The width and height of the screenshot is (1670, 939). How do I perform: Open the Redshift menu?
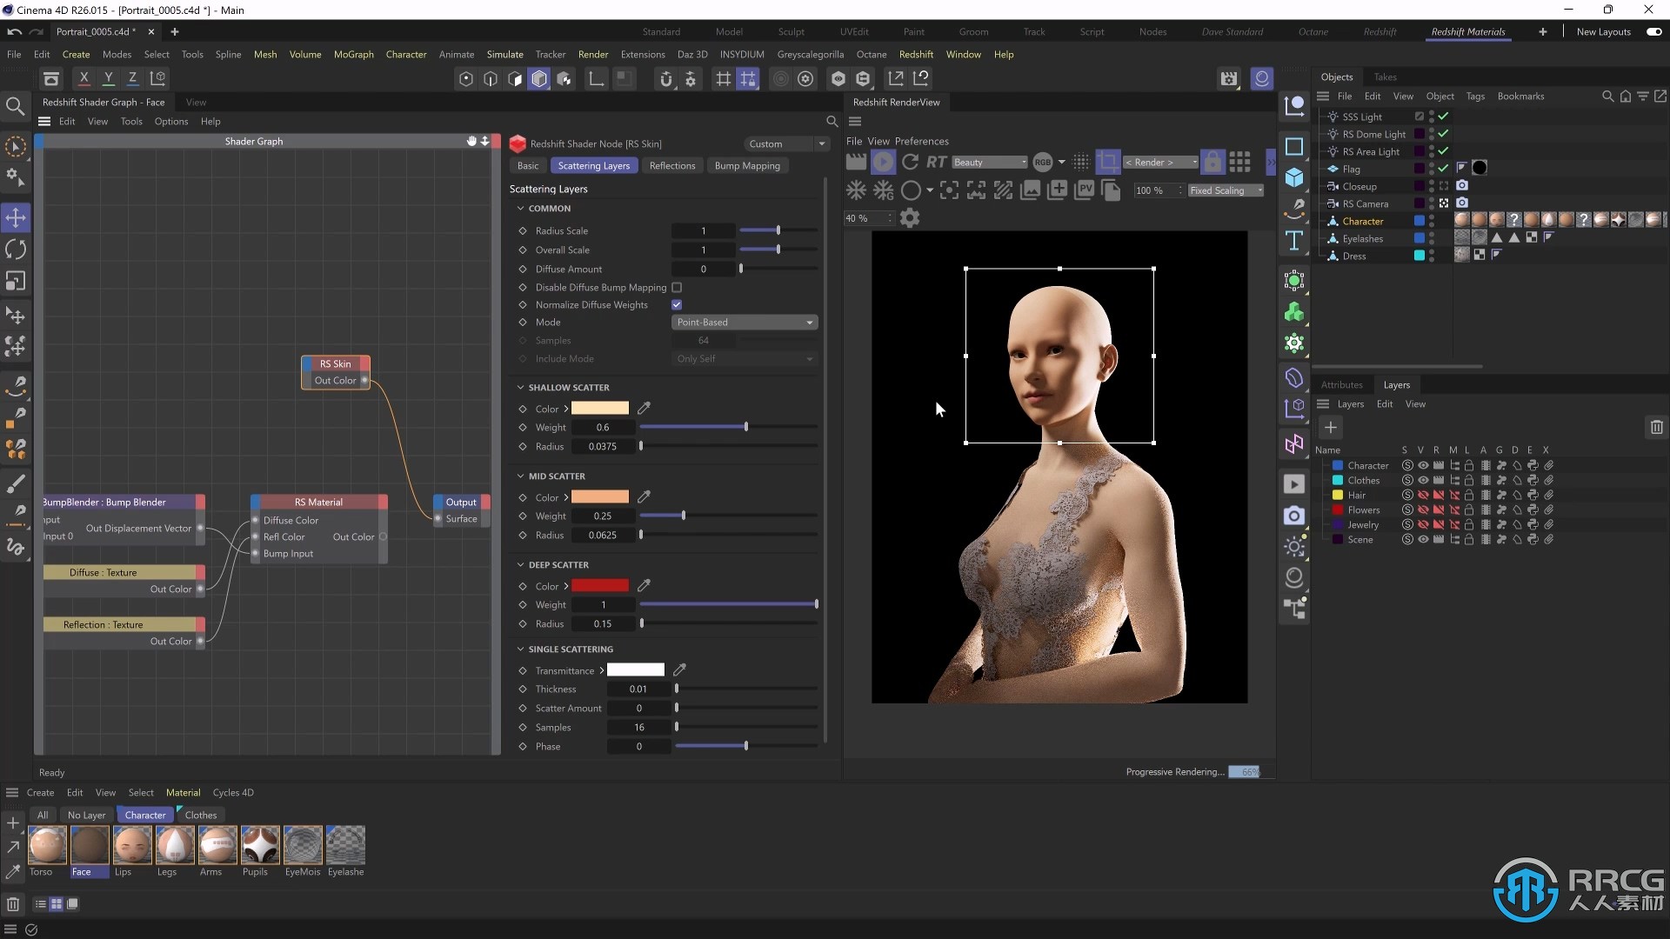tap(916, 54)
